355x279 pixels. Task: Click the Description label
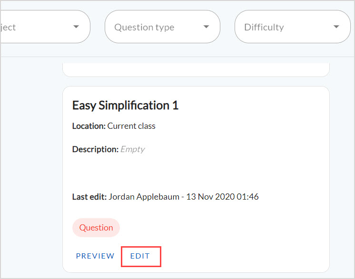coord(95,149)
